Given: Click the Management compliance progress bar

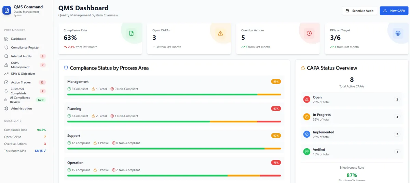Looking at the screenshot, I should [174, 94].
